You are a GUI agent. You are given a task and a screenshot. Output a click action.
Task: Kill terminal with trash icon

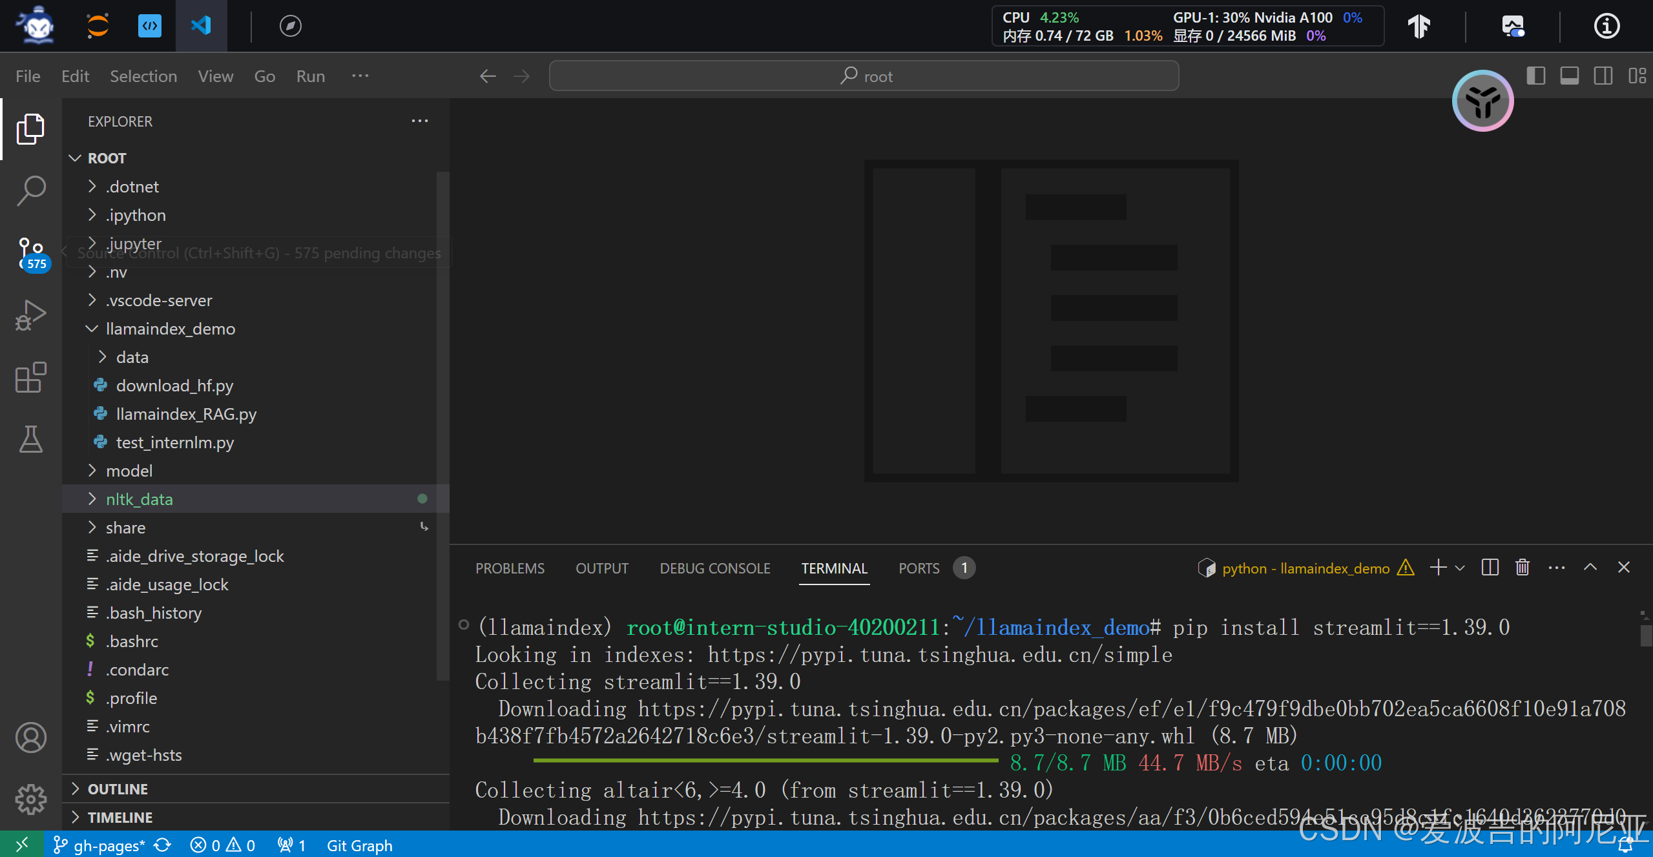click(1523, 568)
